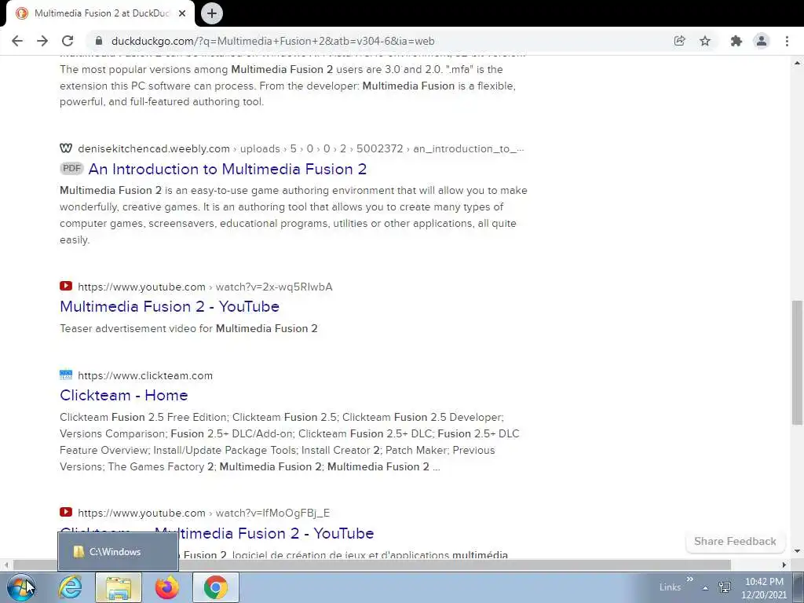Open the https://www.clickteam.com URL
Viewport: 804px width, 603px height.
tap(145, 375)
